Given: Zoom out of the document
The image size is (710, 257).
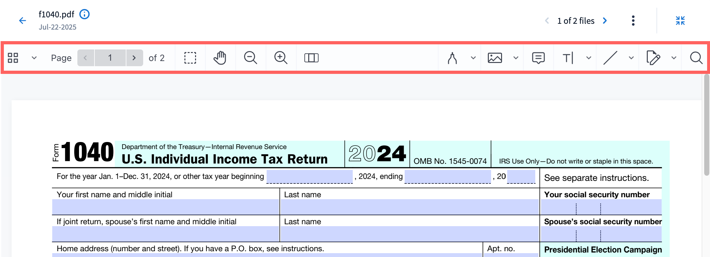Looking at the screenshot, I should coord(250,58).
